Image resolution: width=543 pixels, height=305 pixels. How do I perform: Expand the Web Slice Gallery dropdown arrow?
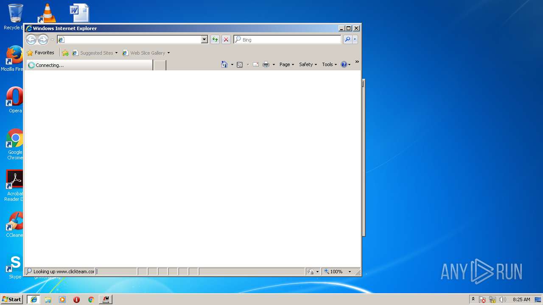168,53
